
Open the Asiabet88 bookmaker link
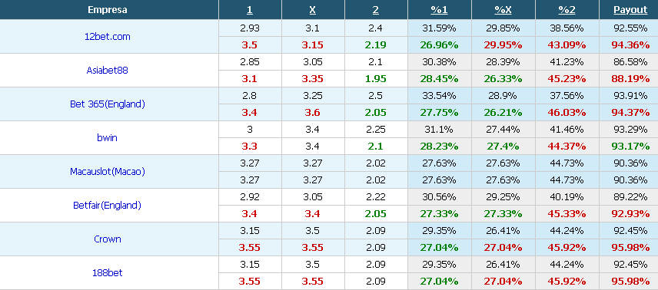pyautogui.click(x=107, y=71)
